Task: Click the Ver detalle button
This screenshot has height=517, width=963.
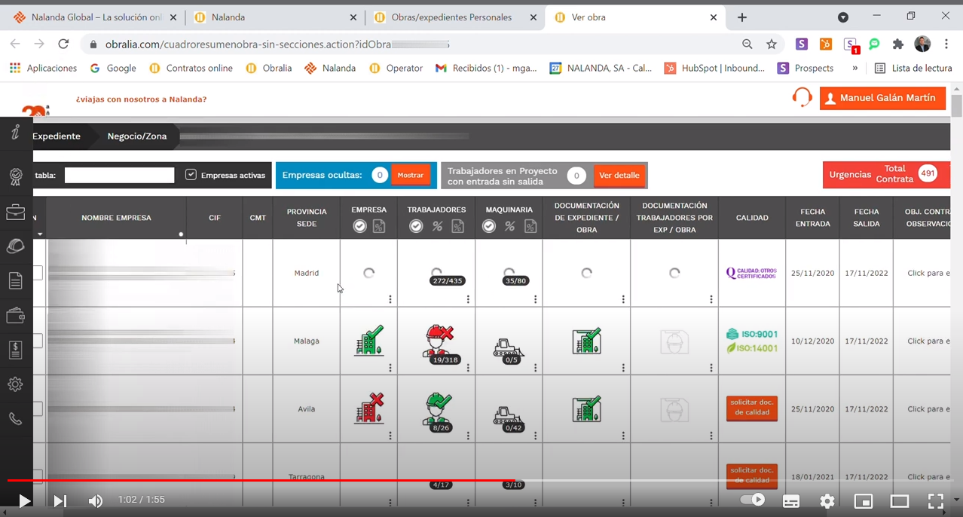Action: pyautogui.click(x=619, y=176)
